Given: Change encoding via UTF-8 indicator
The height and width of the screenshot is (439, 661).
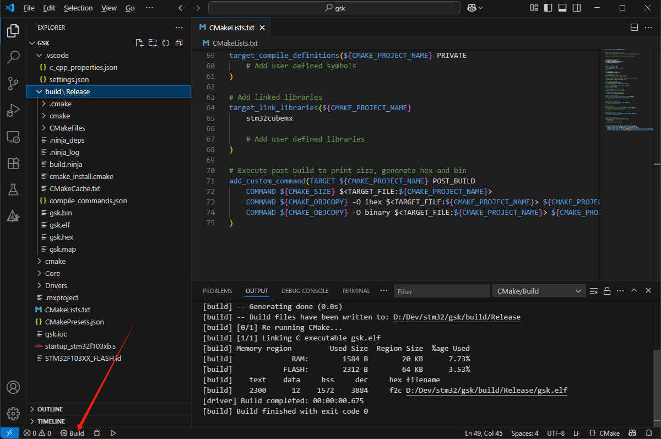Looking at the screenshot, I should 556,433.
